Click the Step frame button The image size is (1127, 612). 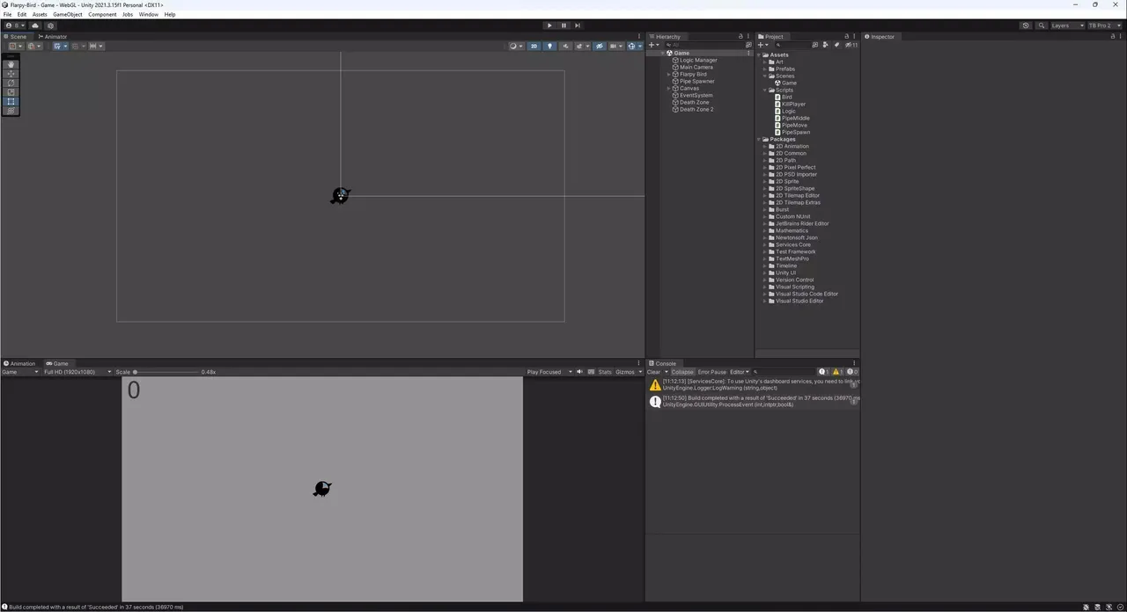[x=578, y=25]
